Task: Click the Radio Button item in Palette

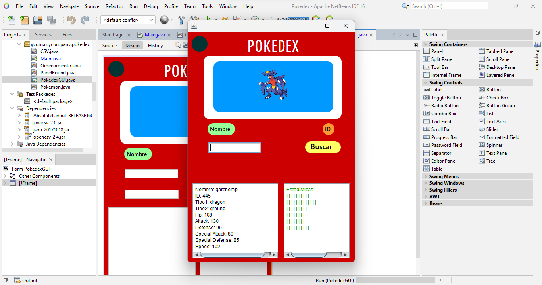Action: point(441,105)
